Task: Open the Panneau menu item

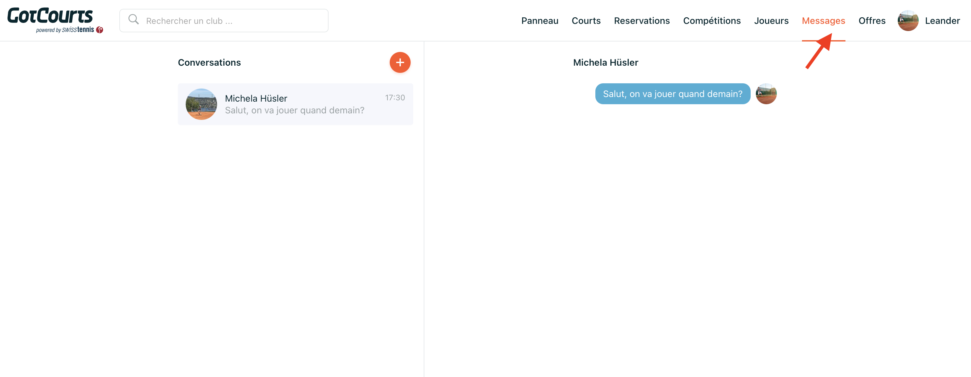Action: [539, 21]
